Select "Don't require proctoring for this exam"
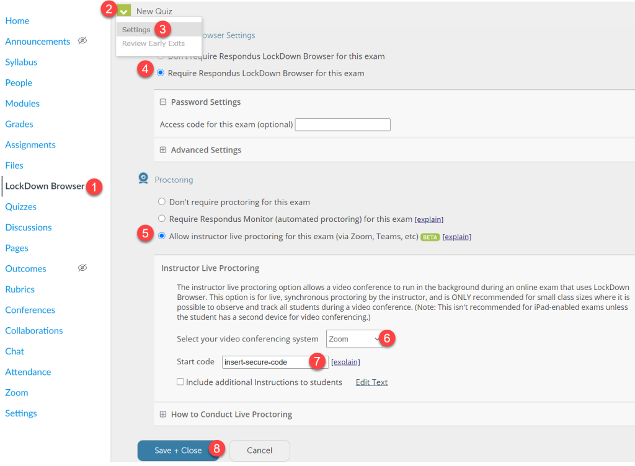 coord(162,201)
